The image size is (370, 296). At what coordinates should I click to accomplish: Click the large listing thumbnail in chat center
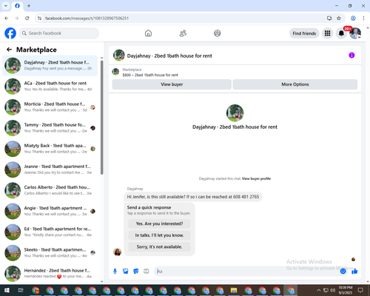coord(235,113)
